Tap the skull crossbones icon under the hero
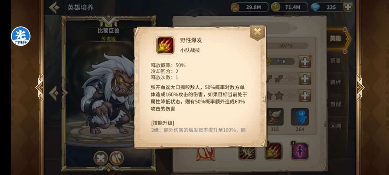This screenshot has height=175, width=389. (101, 158)
